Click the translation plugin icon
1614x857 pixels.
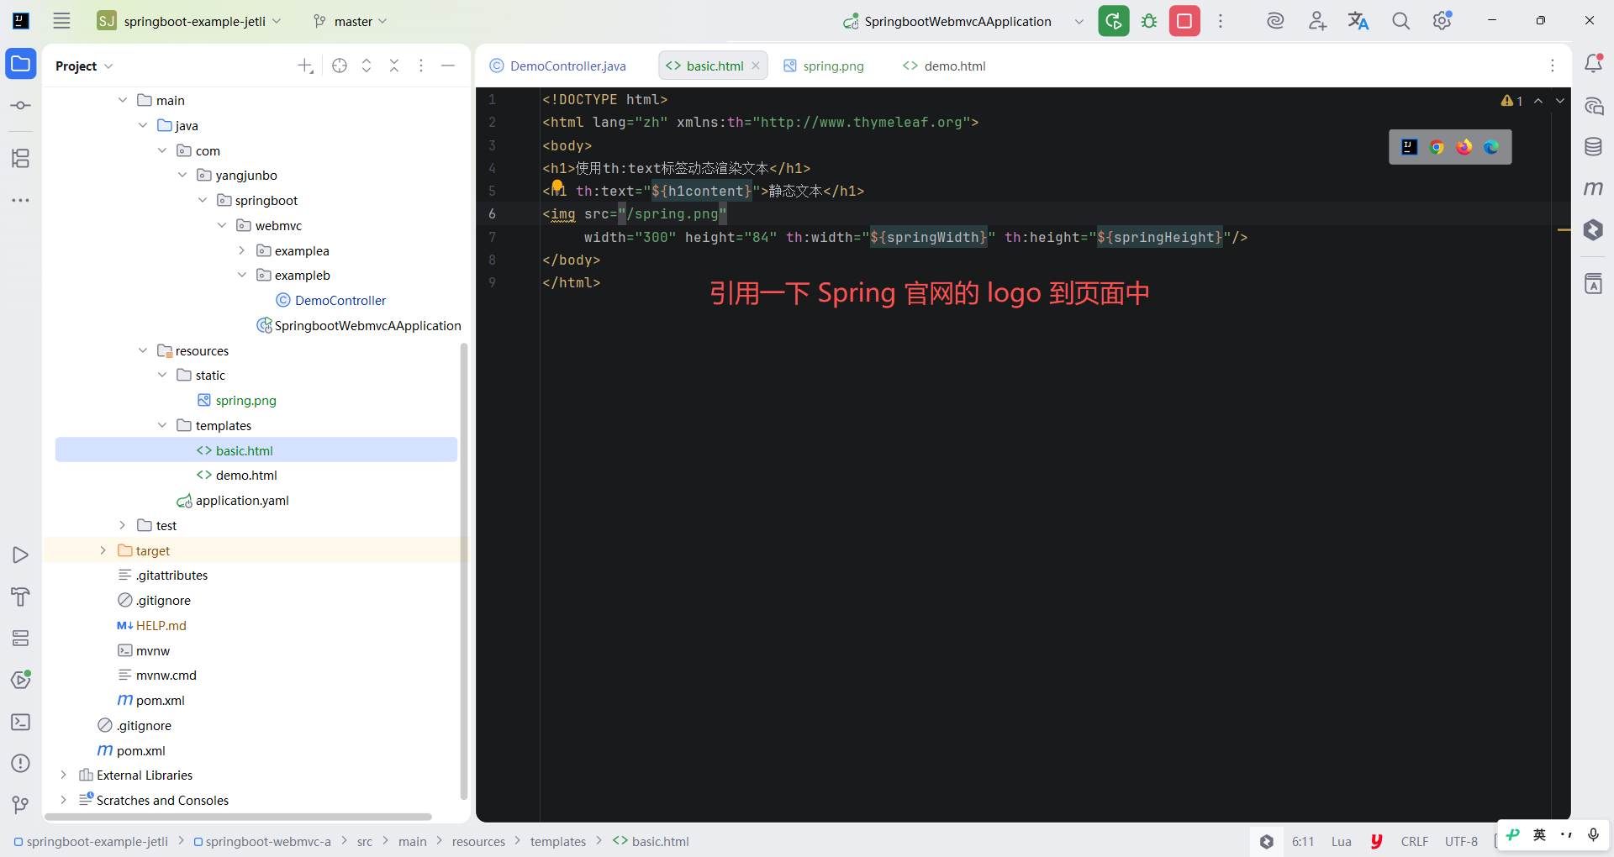(x=1358, y=21)
